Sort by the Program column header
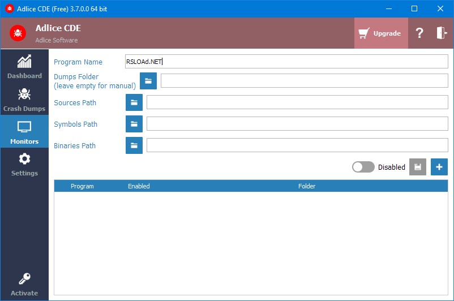Viewport: 454px width, 301px height. coord(82,186)
